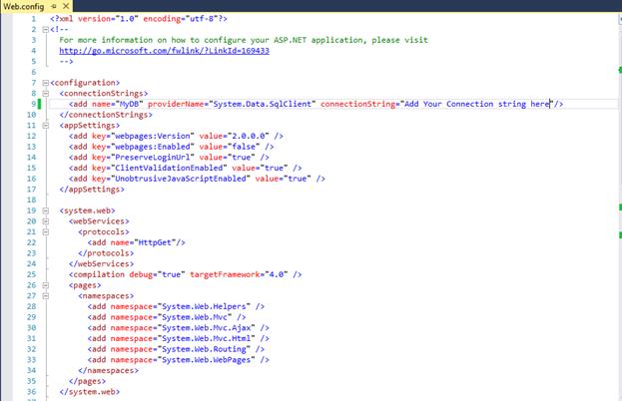Image resolution: width=622 pixels, height=401 pixels.
Task: Click the closing </system.web> tag
Action: pyautogui.click(x=90, y=392)
